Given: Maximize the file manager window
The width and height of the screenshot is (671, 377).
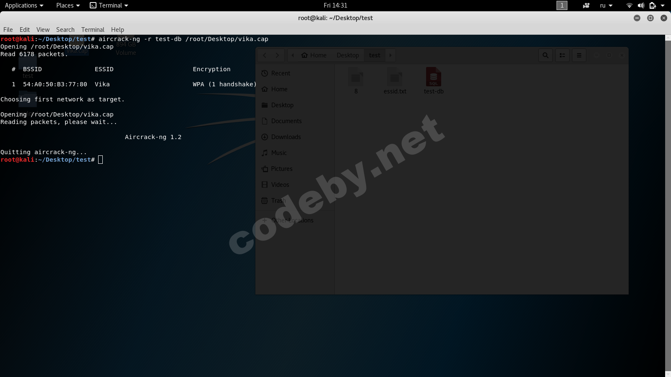Looking at the screenshot, I should point(609,55).
